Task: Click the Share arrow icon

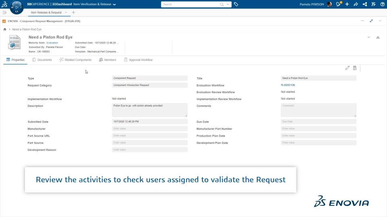Action: coord(356,4)
